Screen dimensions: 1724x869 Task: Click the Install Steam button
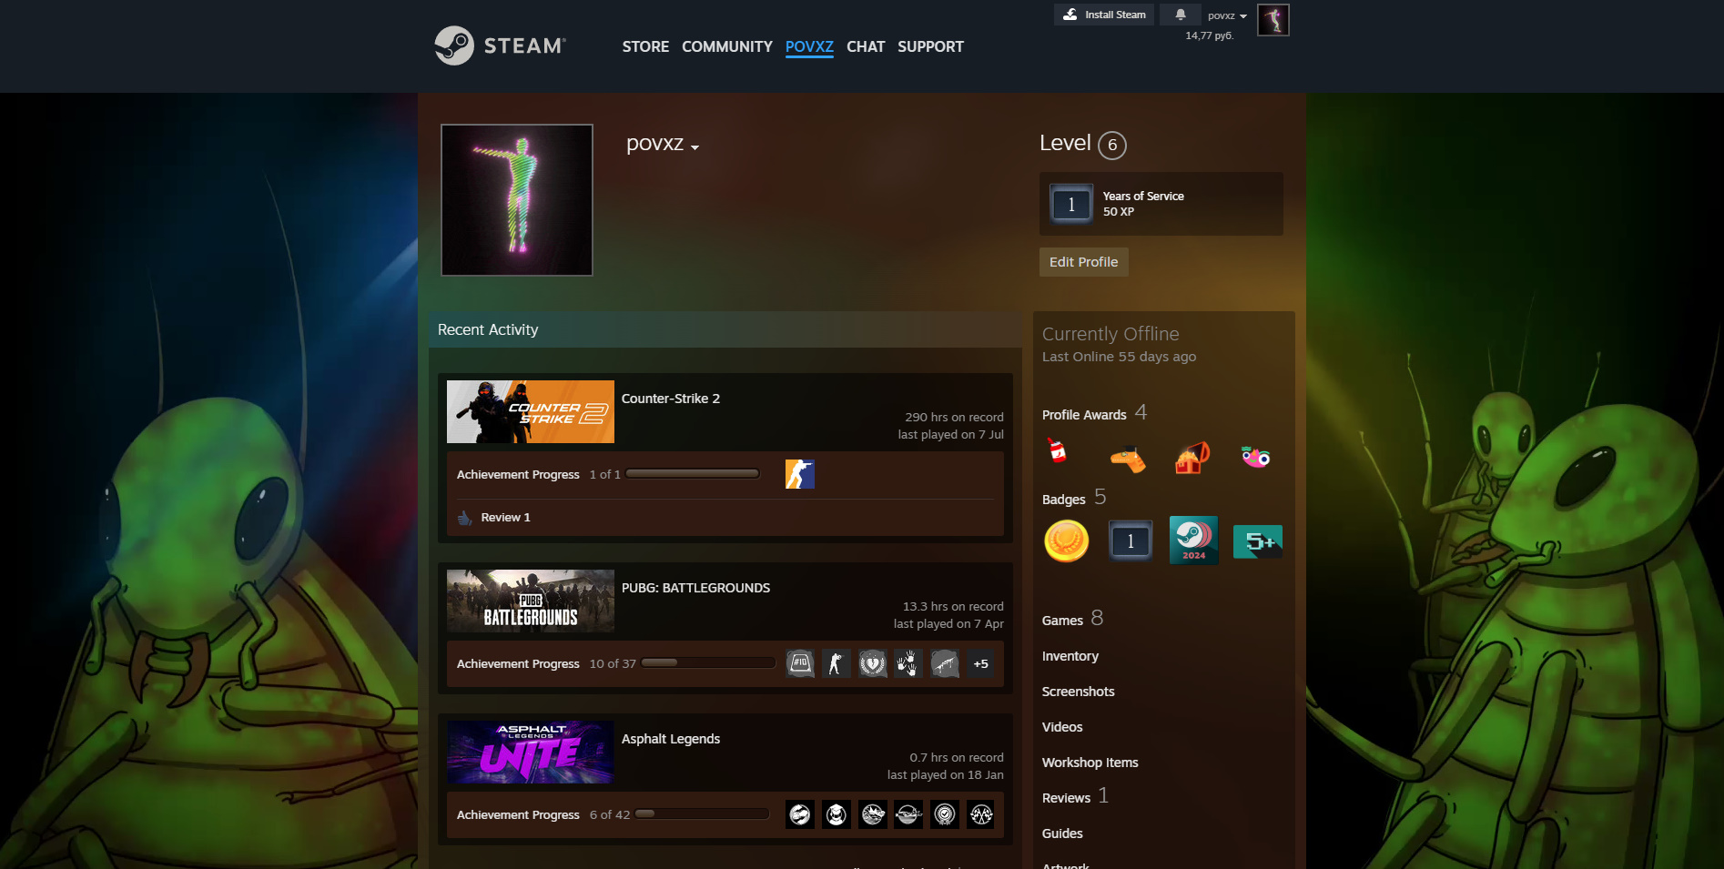[1104, 15]
